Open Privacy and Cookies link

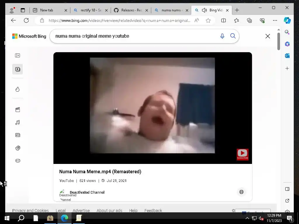(x=30, y=211)
